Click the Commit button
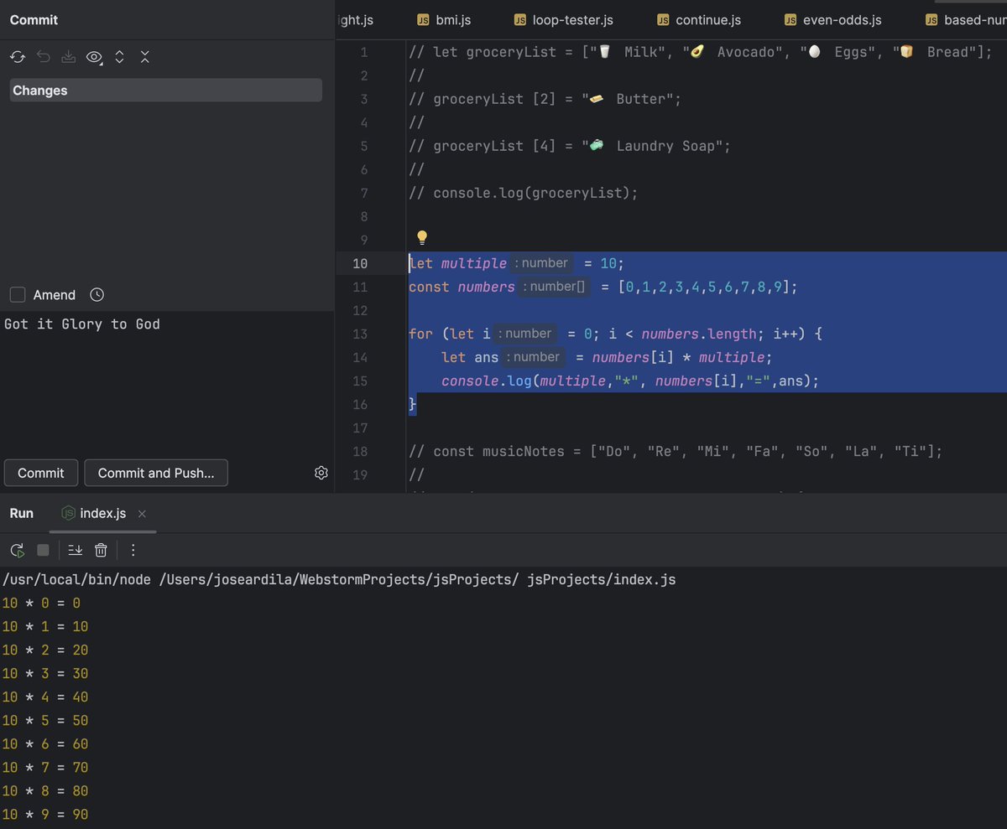1007x829 pixels. [41, 473]
